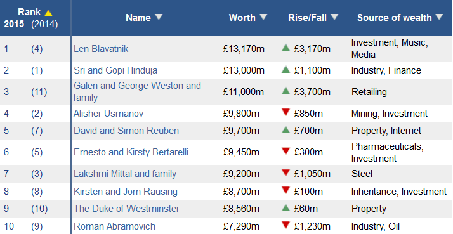The width and height of the screenshot is (453, 234).
Task: Click the Worth column header text
Action: (242, 18)
